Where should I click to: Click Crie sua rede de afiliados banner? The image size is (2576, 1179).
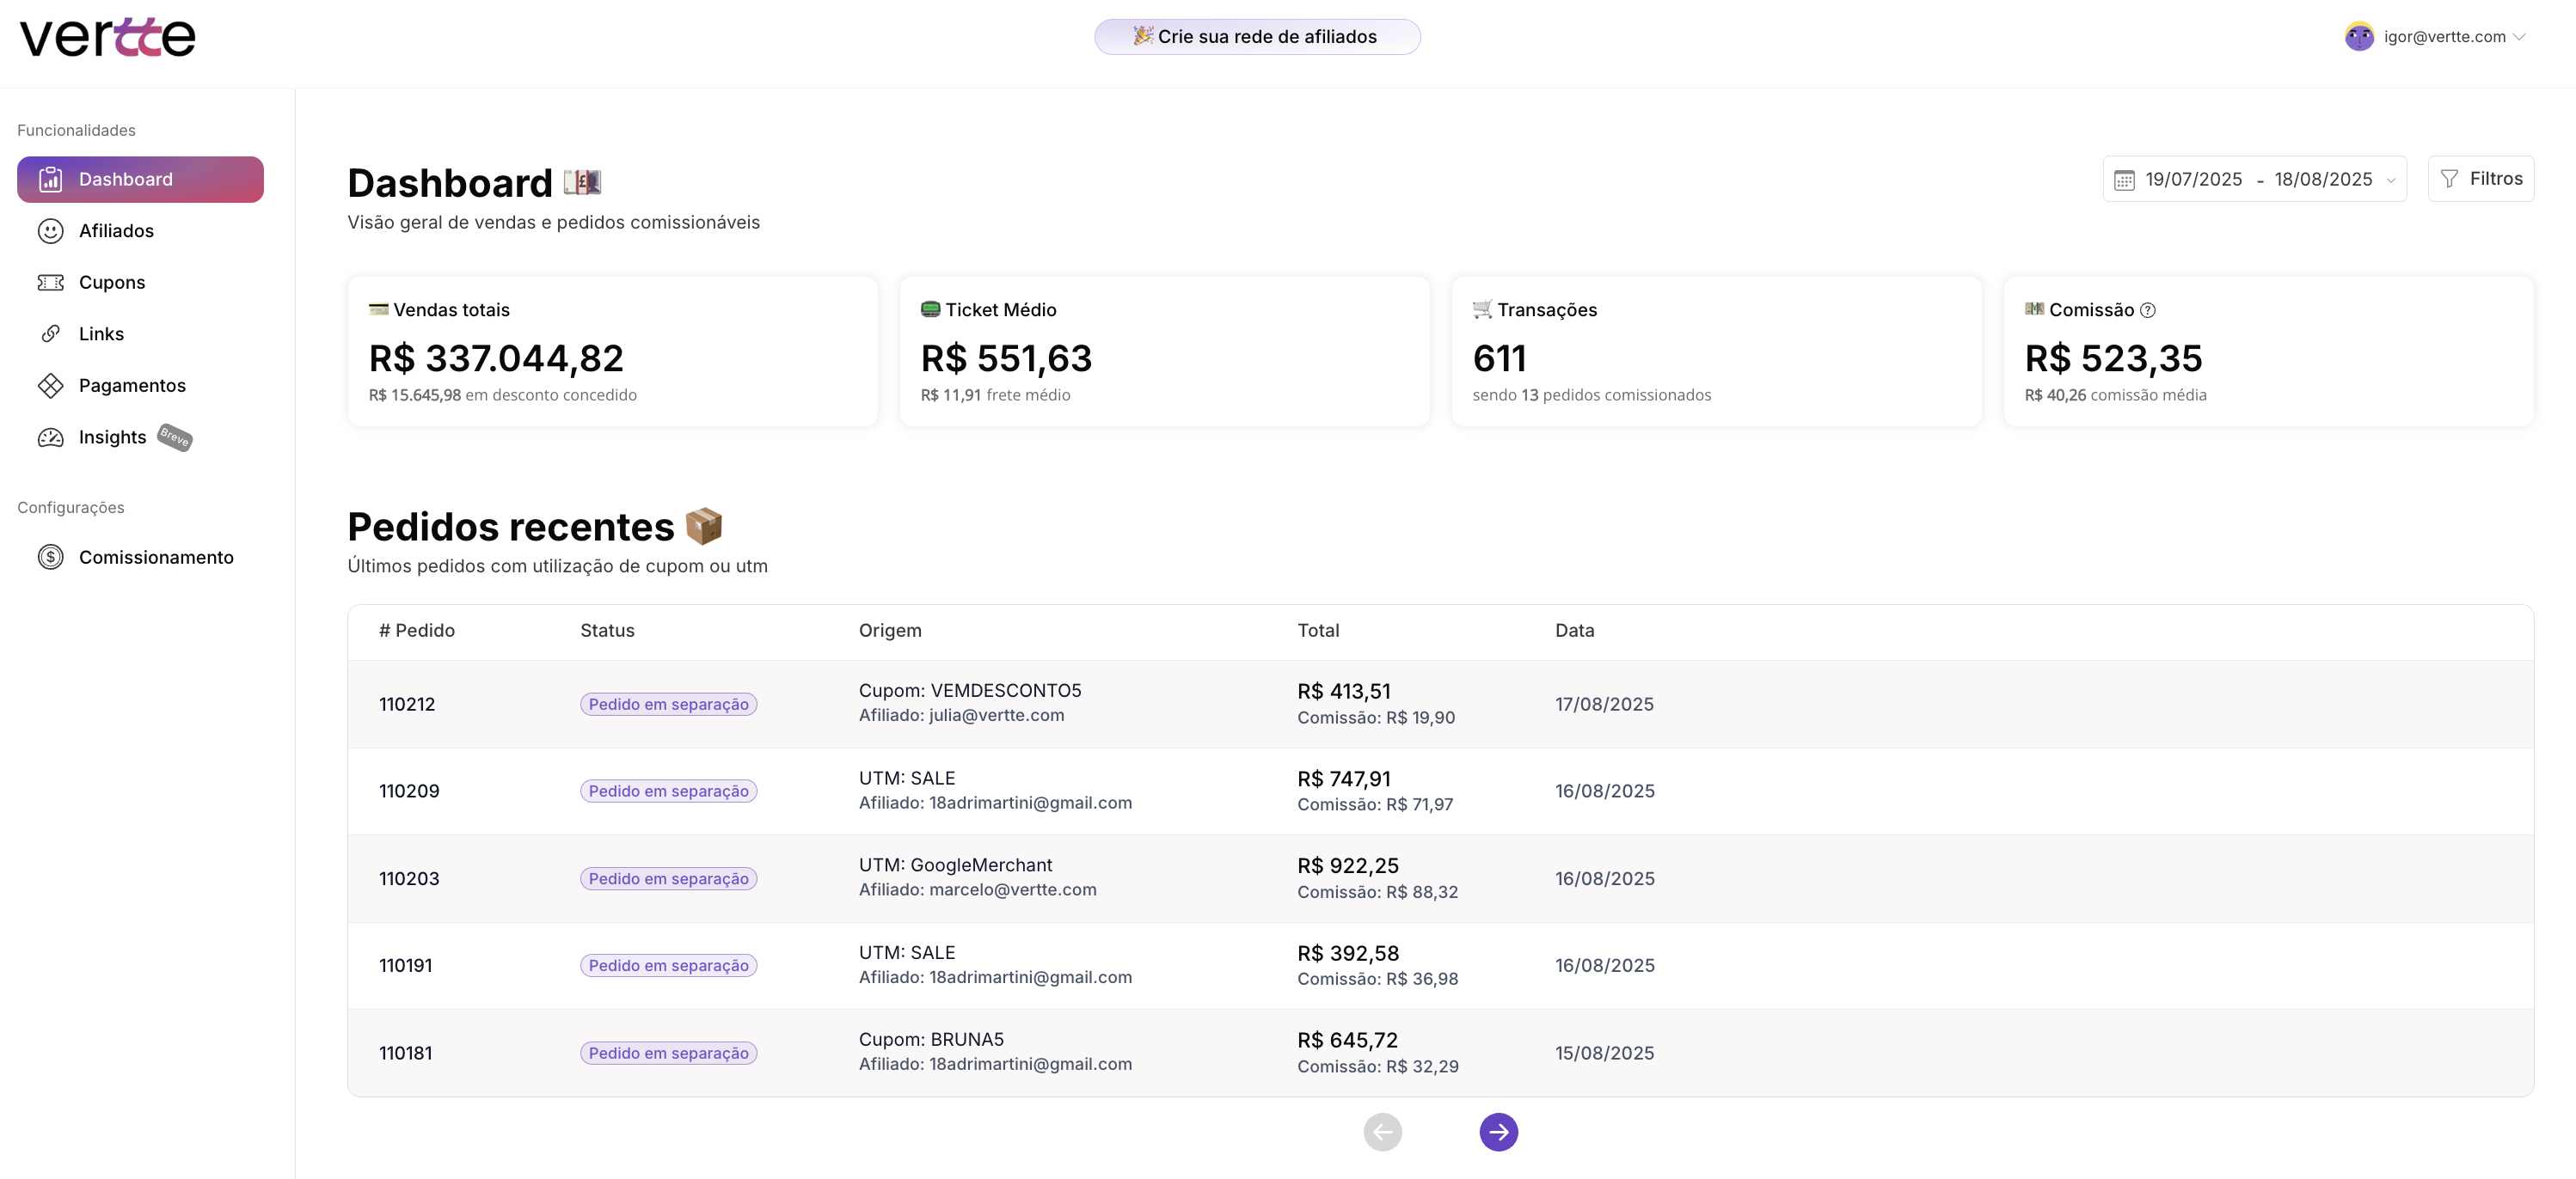pos(1256,37)
